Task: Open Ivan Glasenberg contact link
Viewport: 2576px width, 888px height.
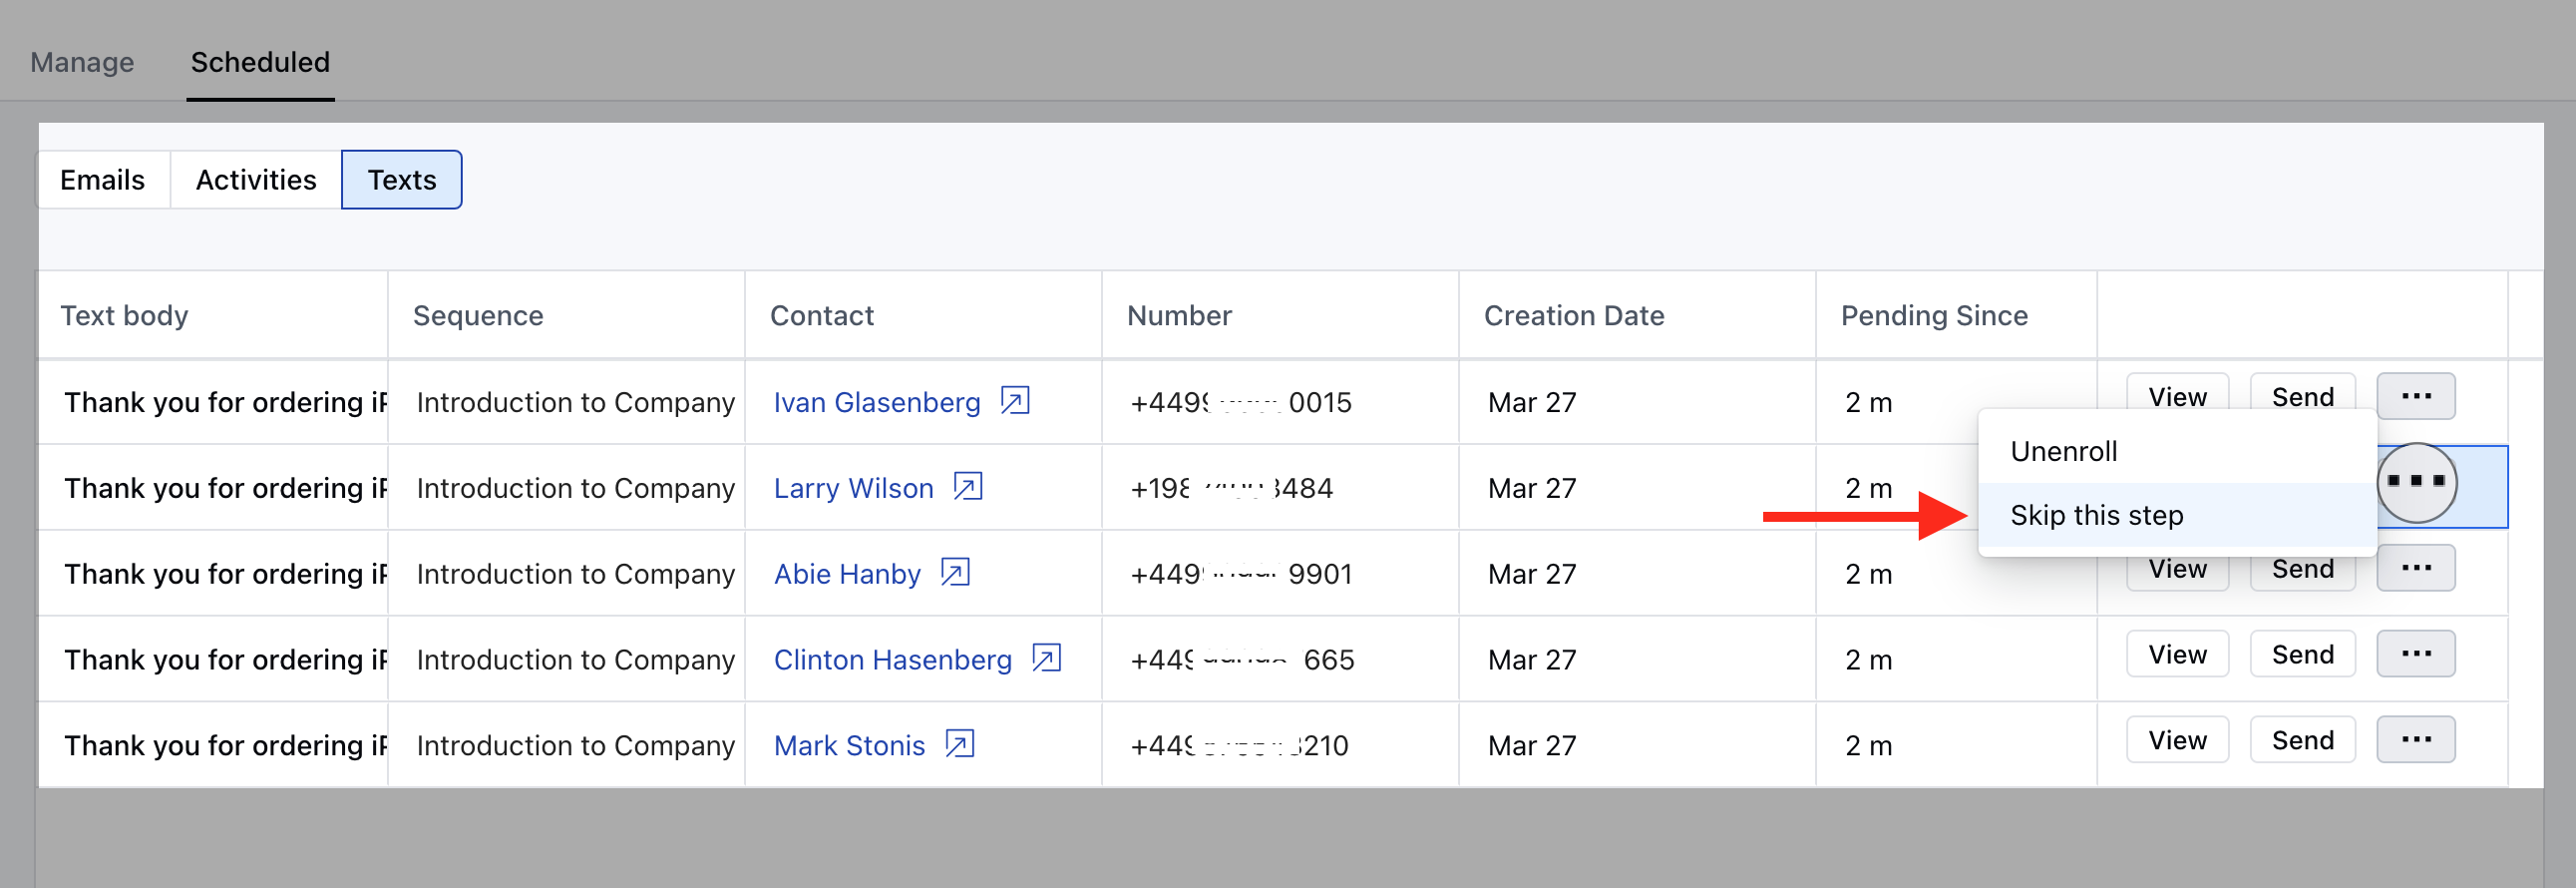Action: tap(877, 402)
